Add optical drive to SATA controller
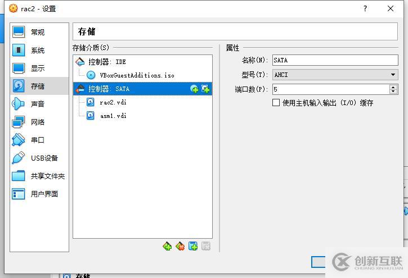 pos(194,89)
